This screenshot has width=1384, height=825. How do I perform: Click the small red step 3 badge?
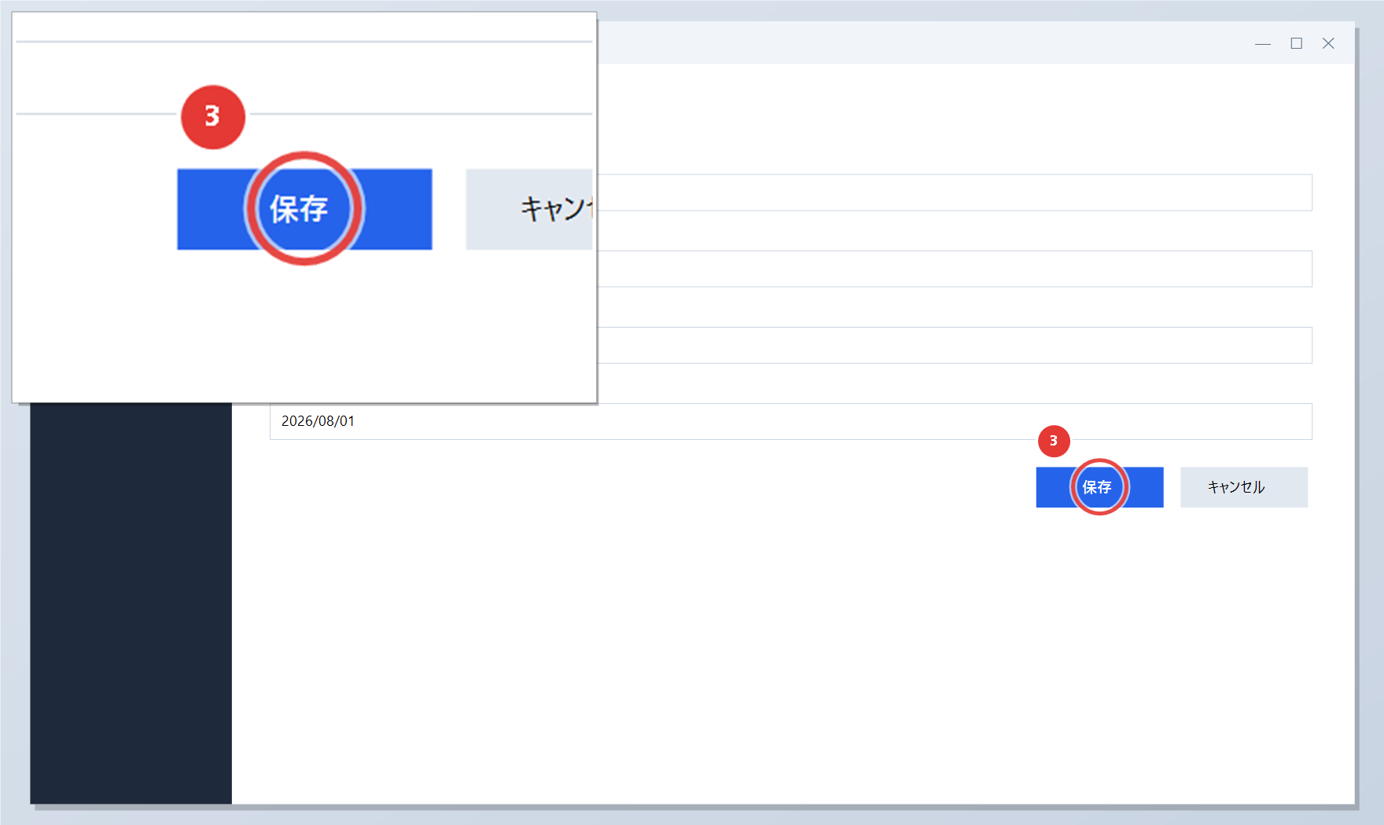click(1054, 441)
